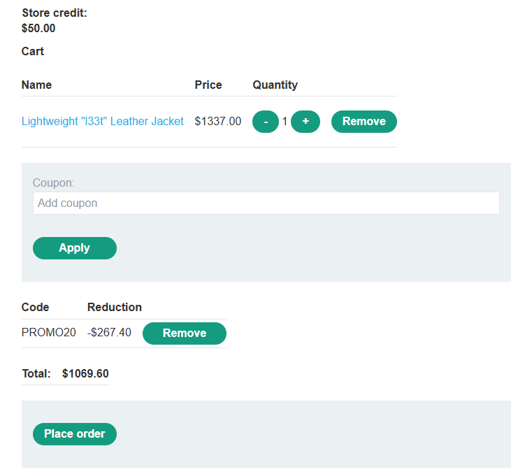Click the Place order button
This screenshot has width=518, height=474.
[x=75, y=434]
